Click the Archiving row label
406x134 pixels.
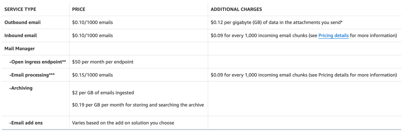point(21,88)
